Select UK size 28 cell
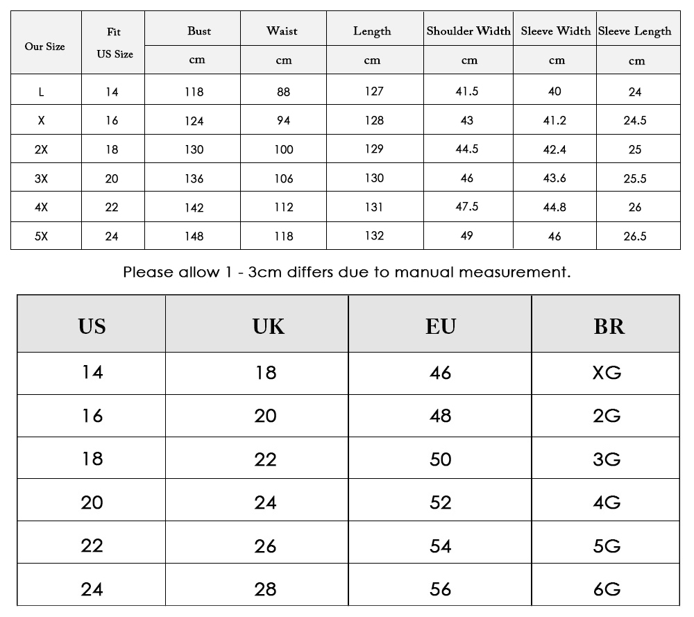Viewport: 694px width, 617px height. click(265, 589)
